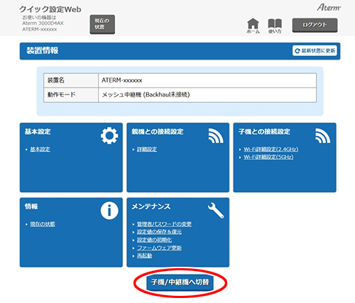Click the 情報 card heading
355x303 pixels.
click(31, 207)
